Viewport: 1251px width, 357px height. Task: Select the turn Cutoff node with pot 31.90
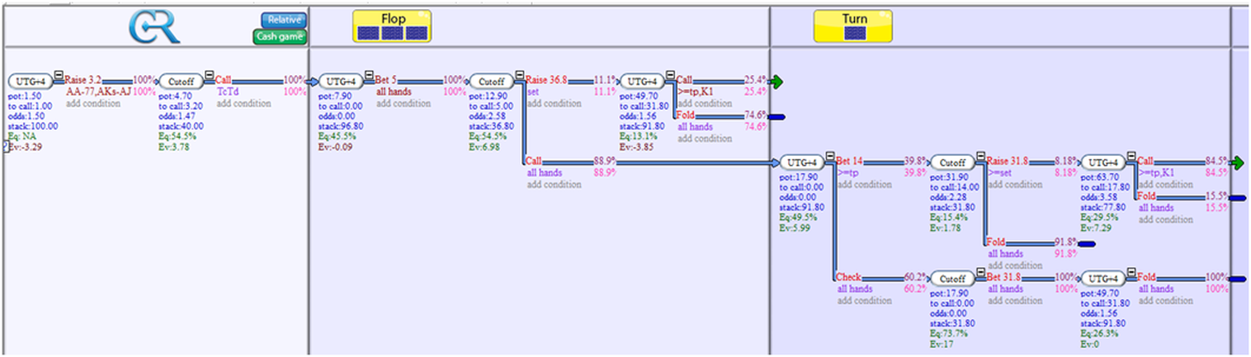pos(953,162)
